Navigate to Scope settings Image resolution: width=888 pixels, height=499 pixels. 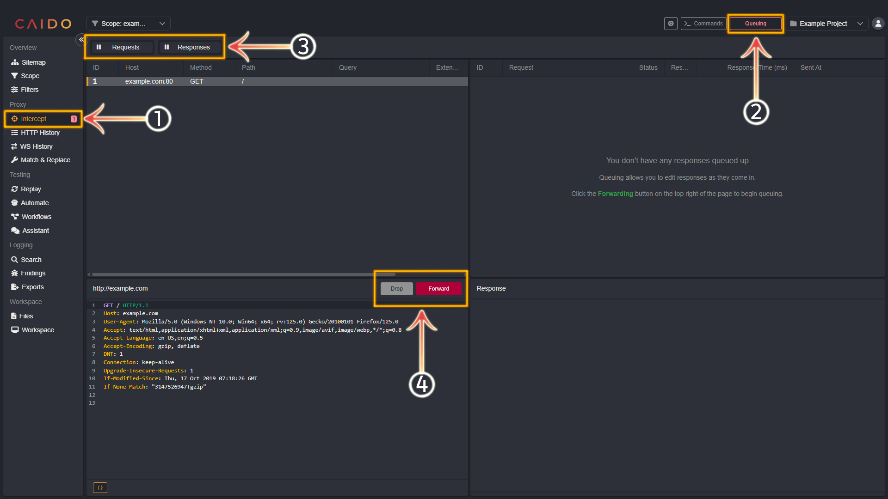[29, 76]
